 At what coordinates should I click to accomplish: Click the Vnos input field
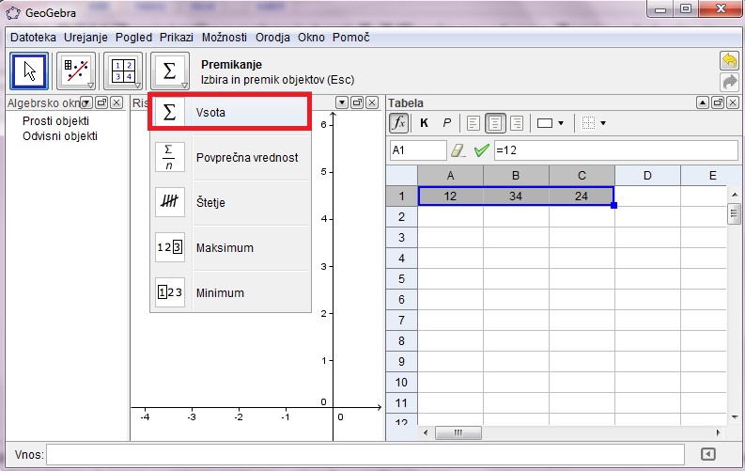click(x=365, y=455)
